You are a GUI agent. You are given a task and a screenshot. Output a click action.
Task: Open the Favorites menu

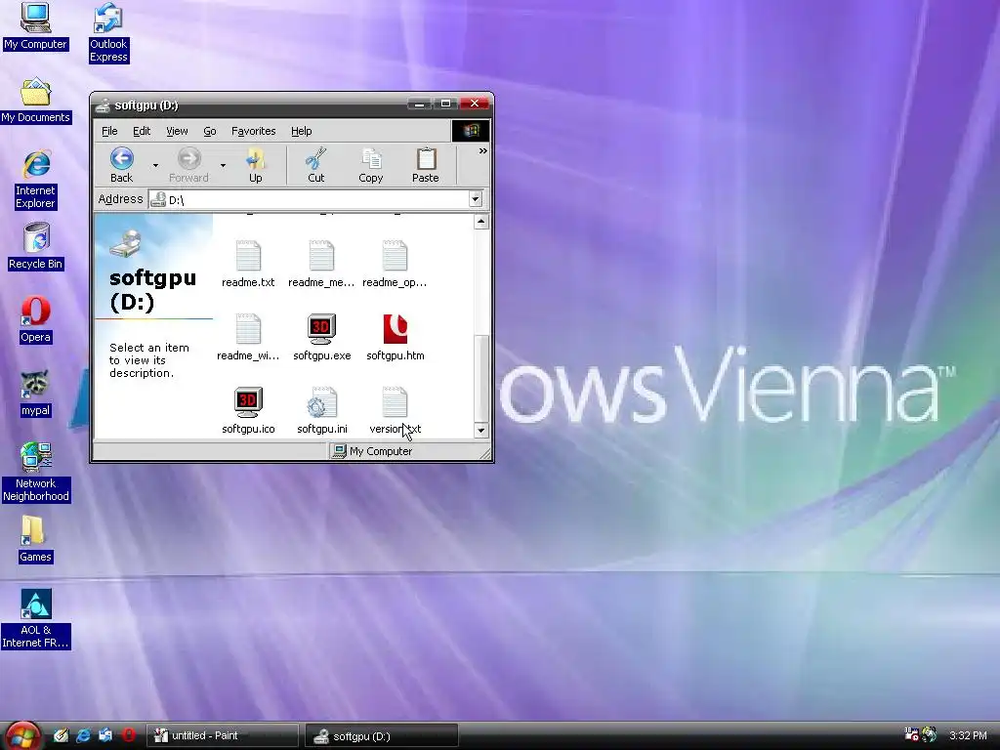(253, 131)
